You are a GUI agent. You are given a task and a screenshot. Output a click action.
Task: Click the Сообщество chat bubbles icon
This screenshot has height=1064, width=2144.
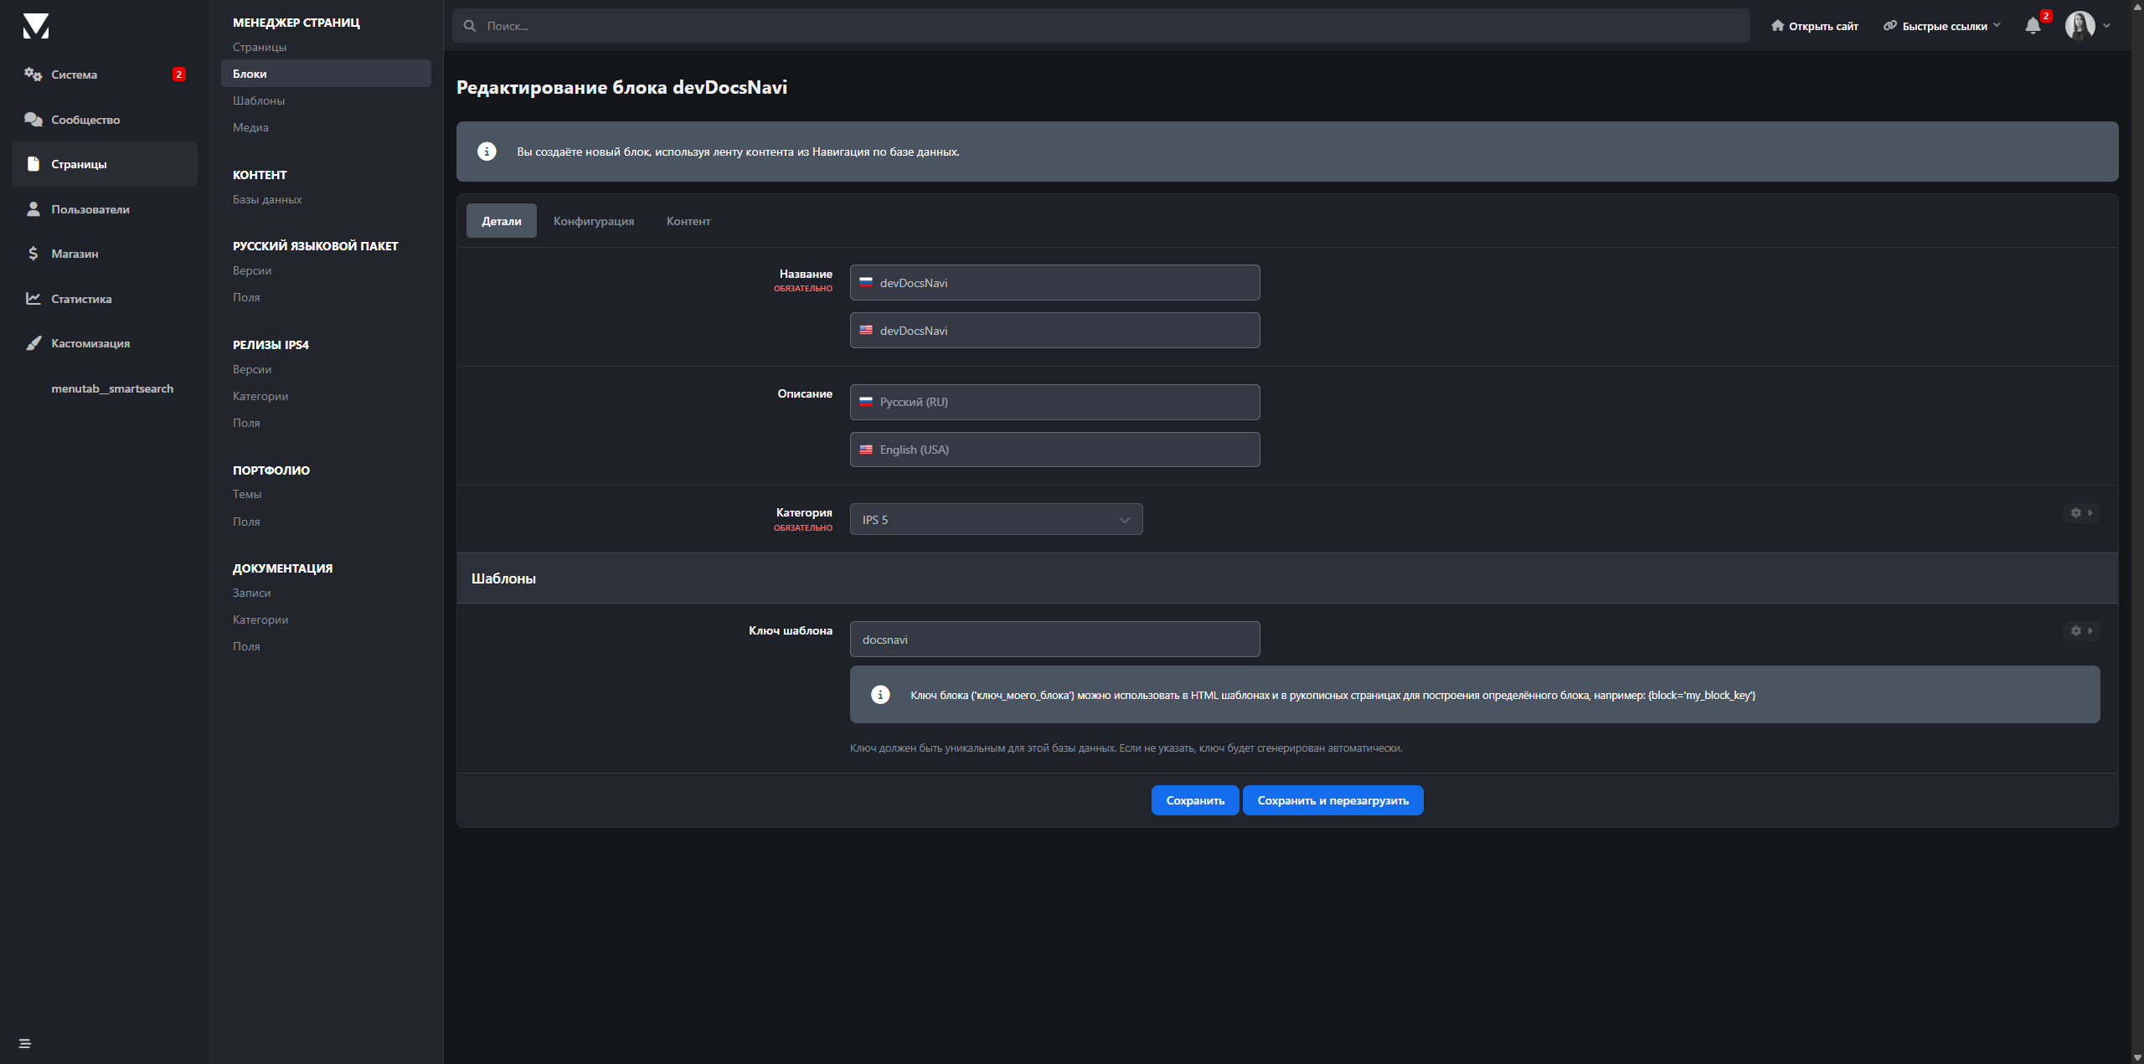33,120
